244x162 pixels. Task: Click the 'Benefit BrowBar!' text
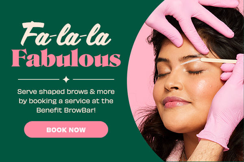click(66, 110)
